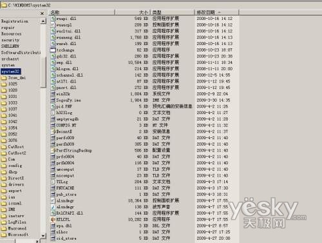The width and height of the screenshot is (322, 243).
Task: Click the LogFiles folder icon
Action: [4, 222]
